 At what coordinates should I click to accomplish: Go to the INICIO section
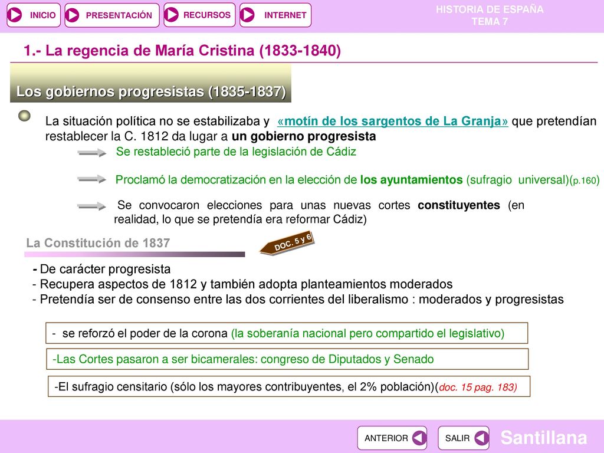34,15
